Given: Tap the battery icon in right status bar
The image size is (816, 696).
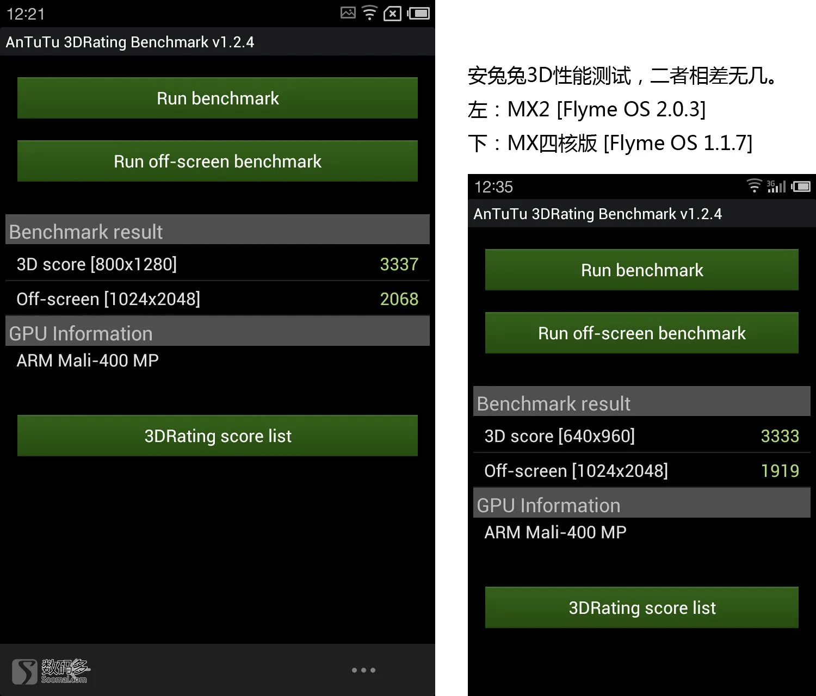Looking at the screenshot, I should point(801,187).
